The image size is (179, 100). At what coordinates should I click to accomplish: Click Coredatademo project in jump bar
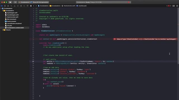(43, 6)
